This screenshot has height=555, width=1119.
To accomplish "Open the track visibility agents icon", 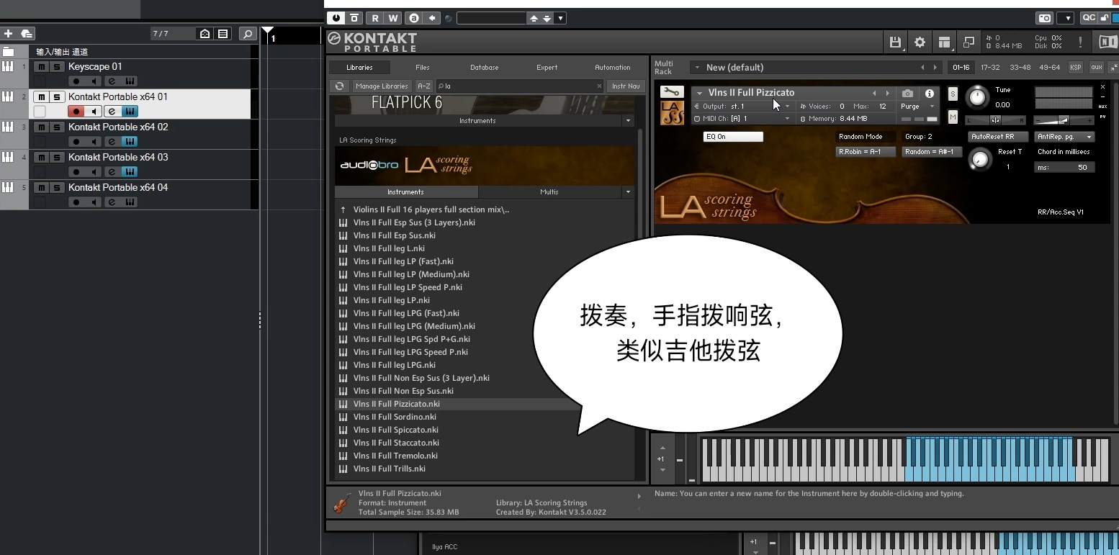I will point(205,34).
